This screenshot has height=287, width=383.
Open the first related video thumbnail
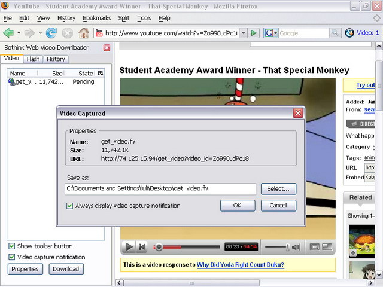[361, 242]
